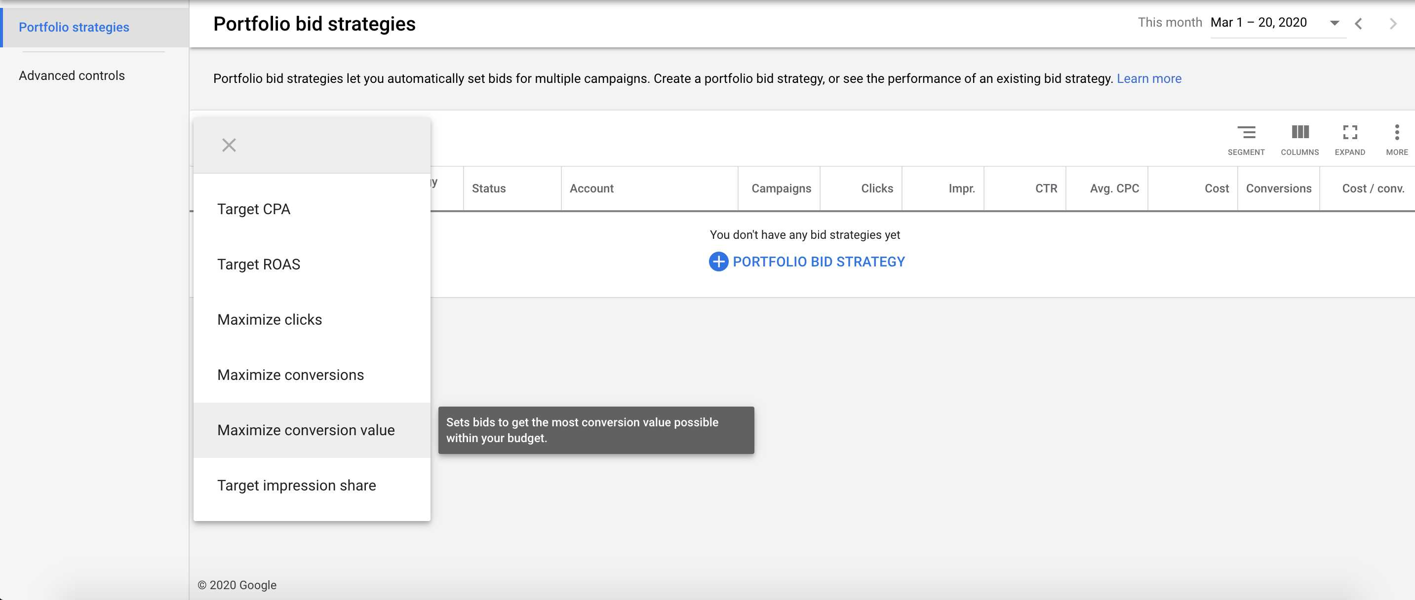Select Target impression share strategy
Screen dimensions: 1415x600
pyautogui.click(x=296, y=486)
